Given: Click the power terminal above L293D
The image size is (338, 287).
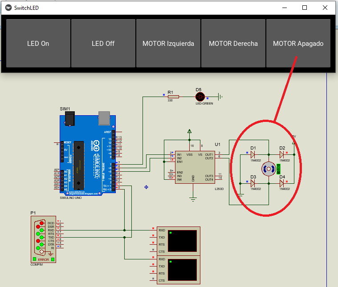Looking at the screenshot, I should click(189, 131).
